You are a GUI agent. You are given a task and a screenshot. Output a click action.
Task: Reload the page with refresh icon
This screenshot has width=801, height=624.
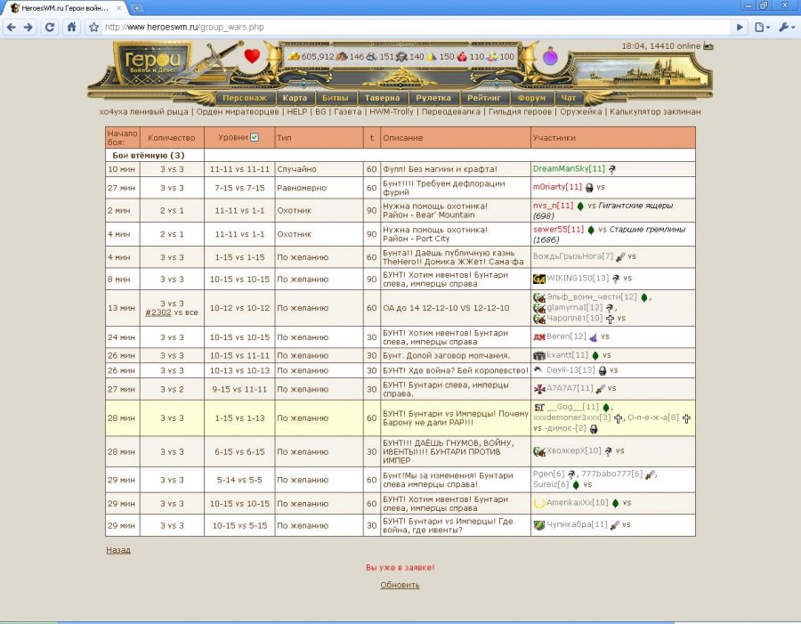(50, 27)
